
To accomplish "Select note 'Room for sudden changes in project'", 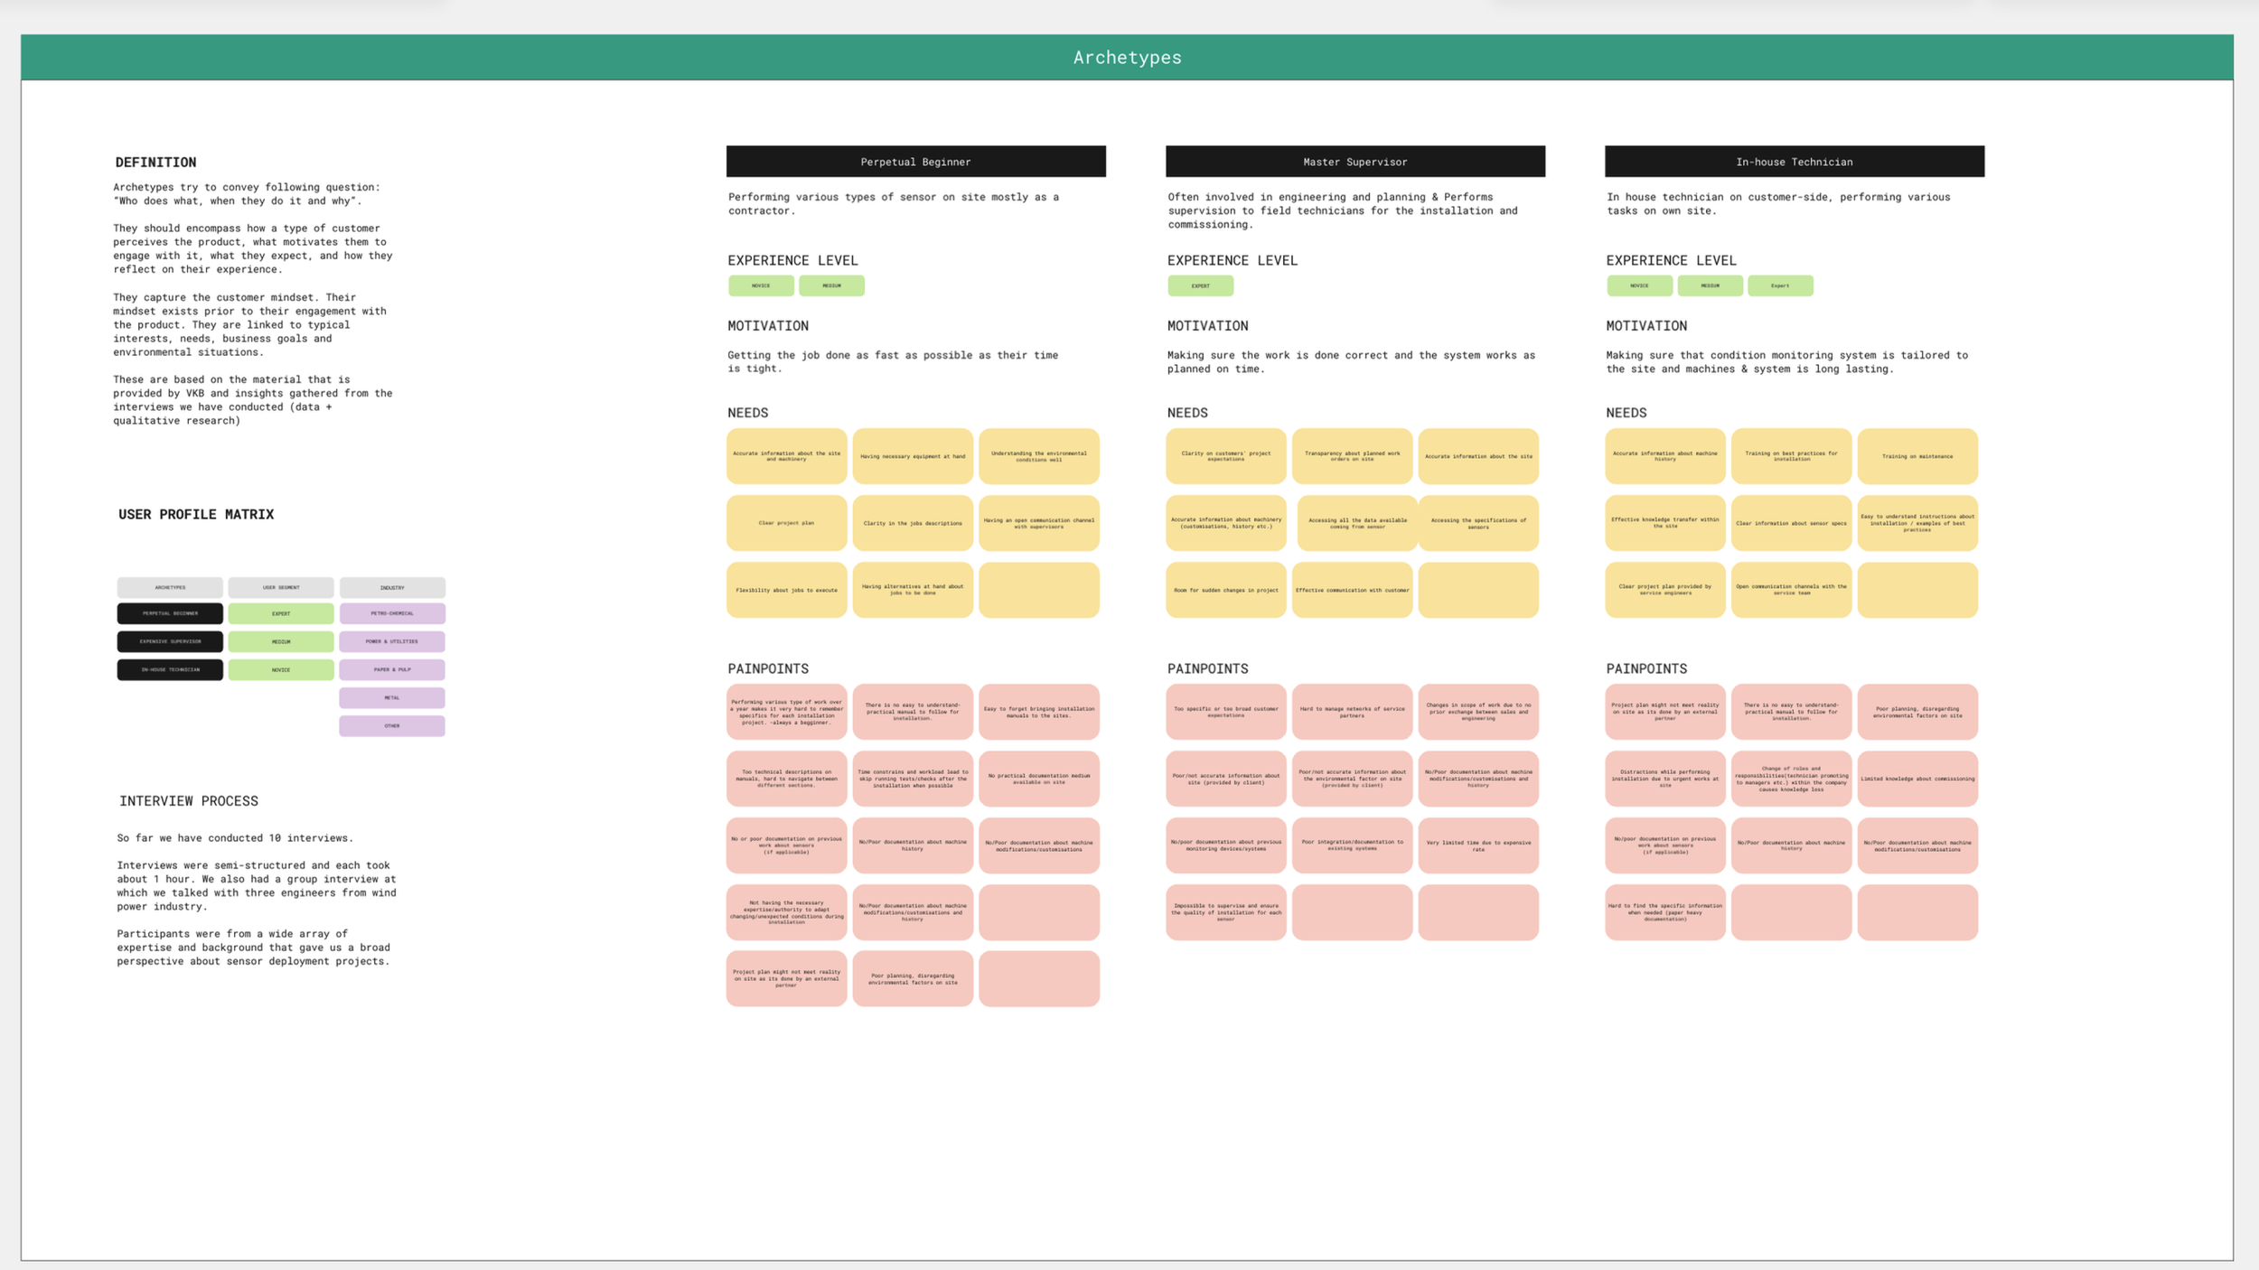I will click(1225, 590).
